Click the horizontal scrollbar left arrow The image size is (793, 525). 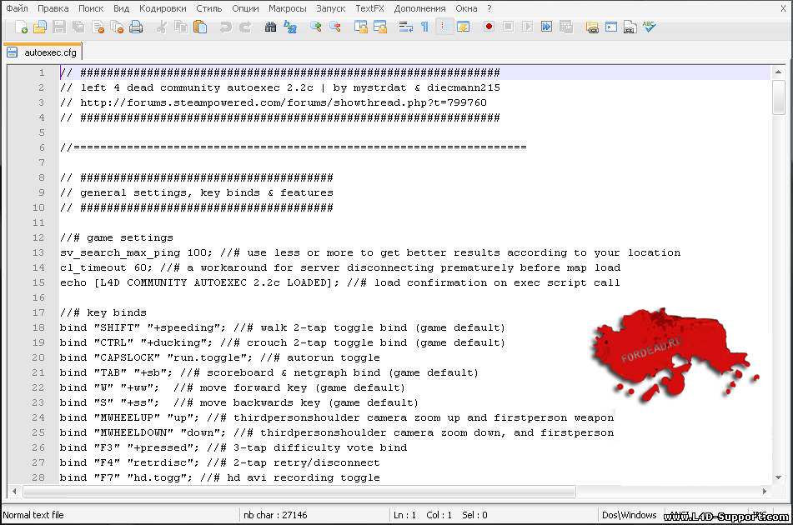[15, 491]
